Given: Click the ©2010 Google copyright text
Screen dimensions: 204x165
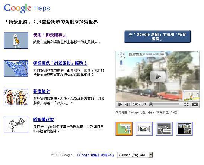Looking at the screenshot, I should (61, 155).
